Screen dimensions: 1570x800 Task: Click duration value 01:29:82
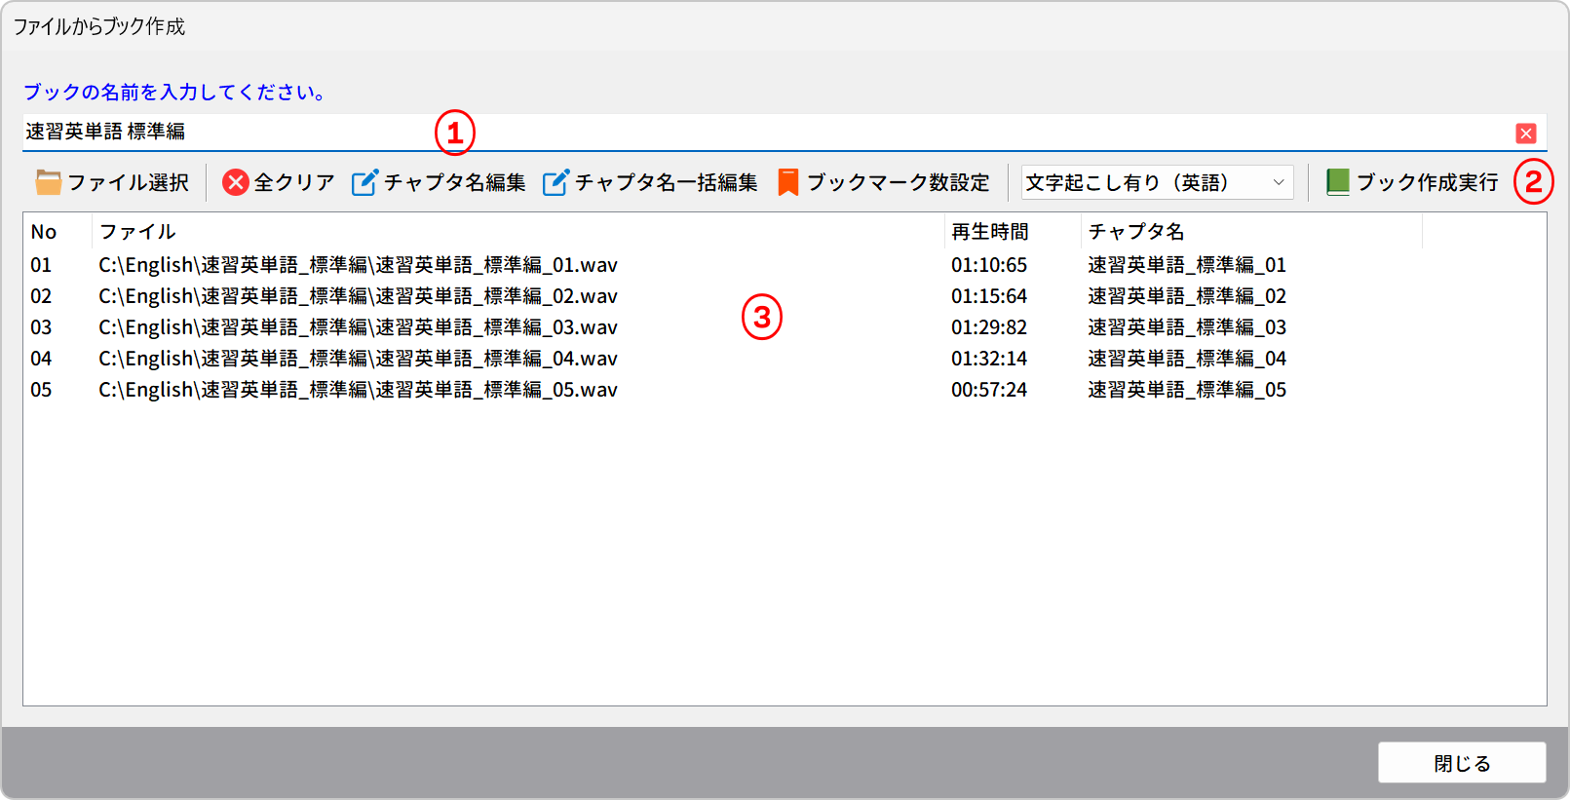tap(989, 327)
